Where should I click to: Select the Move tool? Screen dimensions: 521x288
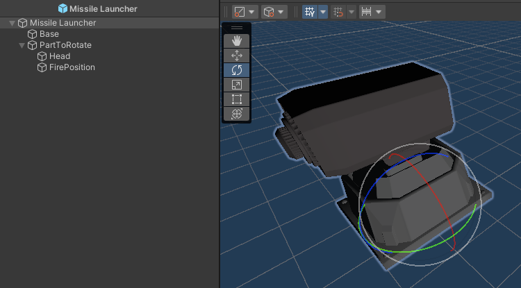click(237, 56)
